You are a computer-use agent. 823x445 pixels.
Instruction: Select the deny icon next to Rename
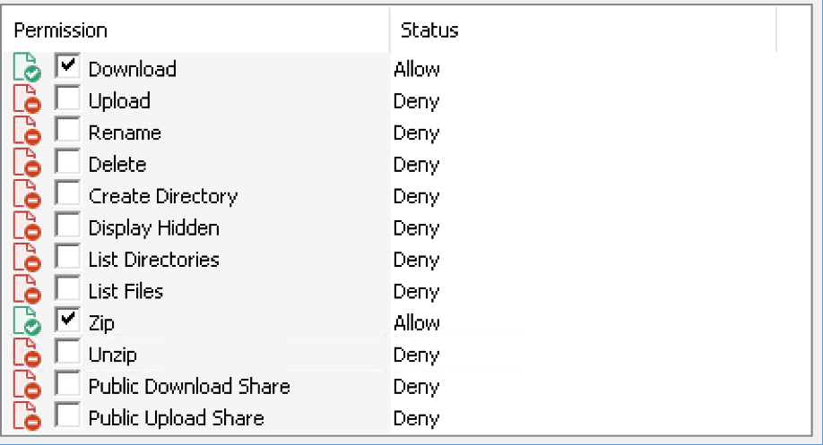coord(27,131)
